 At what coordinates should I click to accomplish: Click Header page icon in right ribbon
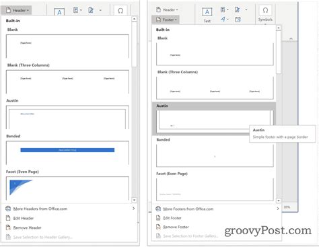158,9
